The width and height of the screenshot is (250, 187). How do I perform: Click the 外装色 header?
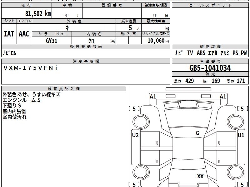coord(74,21)
